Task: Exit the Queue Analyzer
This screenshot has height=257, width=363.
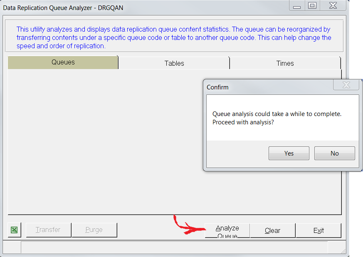Action: click(319, 231)
